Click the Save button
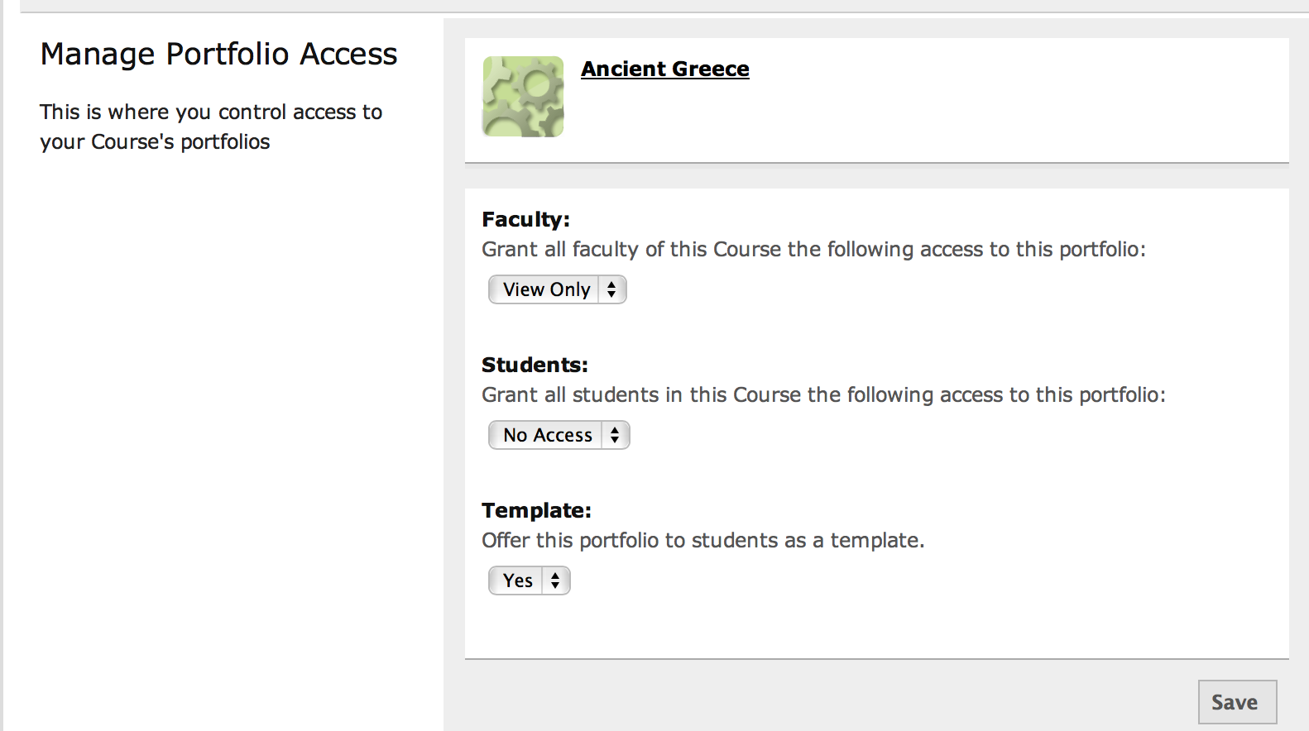 (1237, 701)
